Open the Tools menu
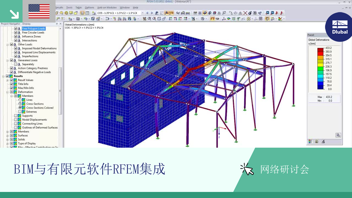This screenshot has width=352, height=198. 69,8
